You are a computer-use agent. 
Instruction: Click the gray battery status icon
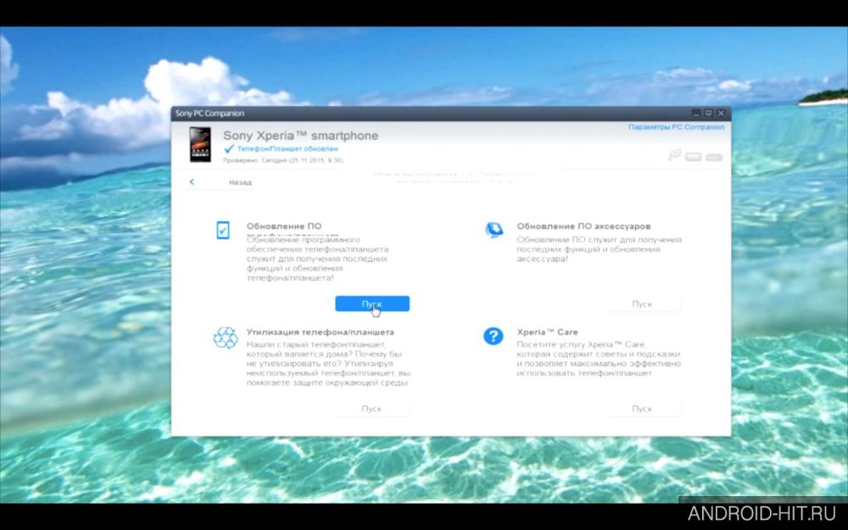pos(694,157)
